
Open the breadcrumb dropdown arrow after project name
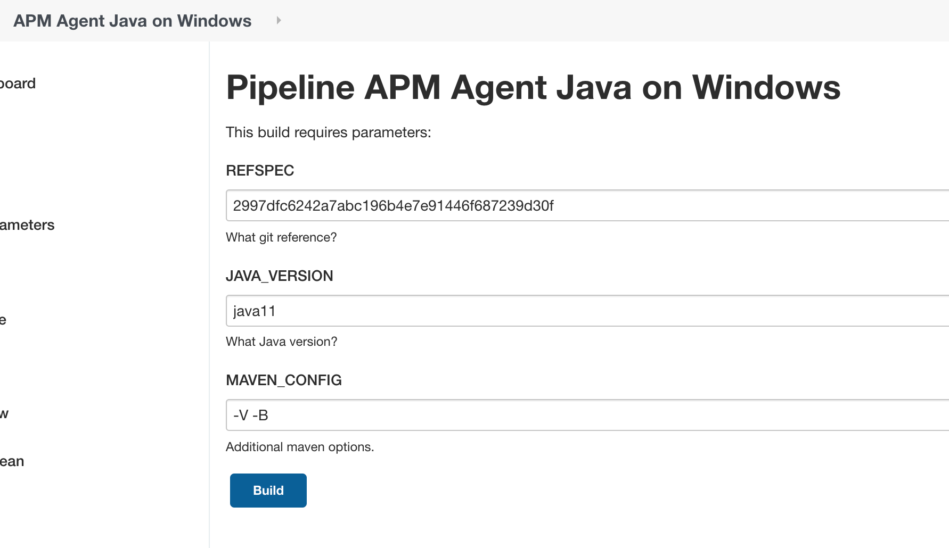click(278, 21)
